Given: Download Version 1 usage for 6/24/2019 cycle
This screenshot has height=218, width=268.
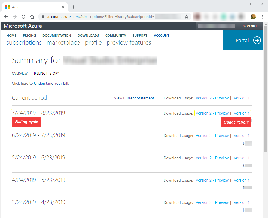Looking at the screenshot, I should [242, 136].
